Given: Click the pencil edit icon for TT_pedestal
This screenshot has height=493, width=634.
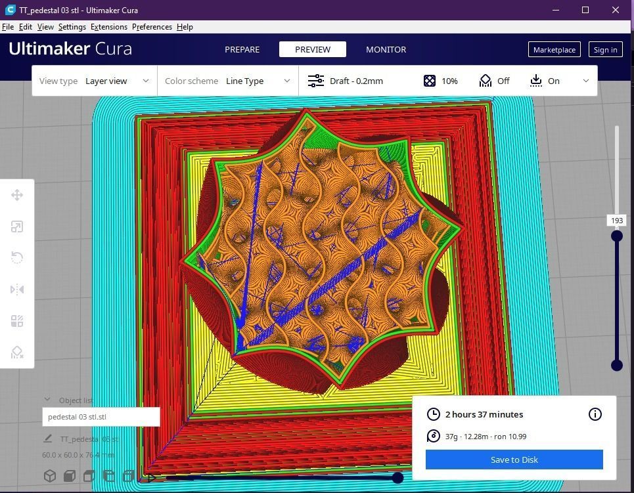Looking at the screenshot, I should point(48,439).
